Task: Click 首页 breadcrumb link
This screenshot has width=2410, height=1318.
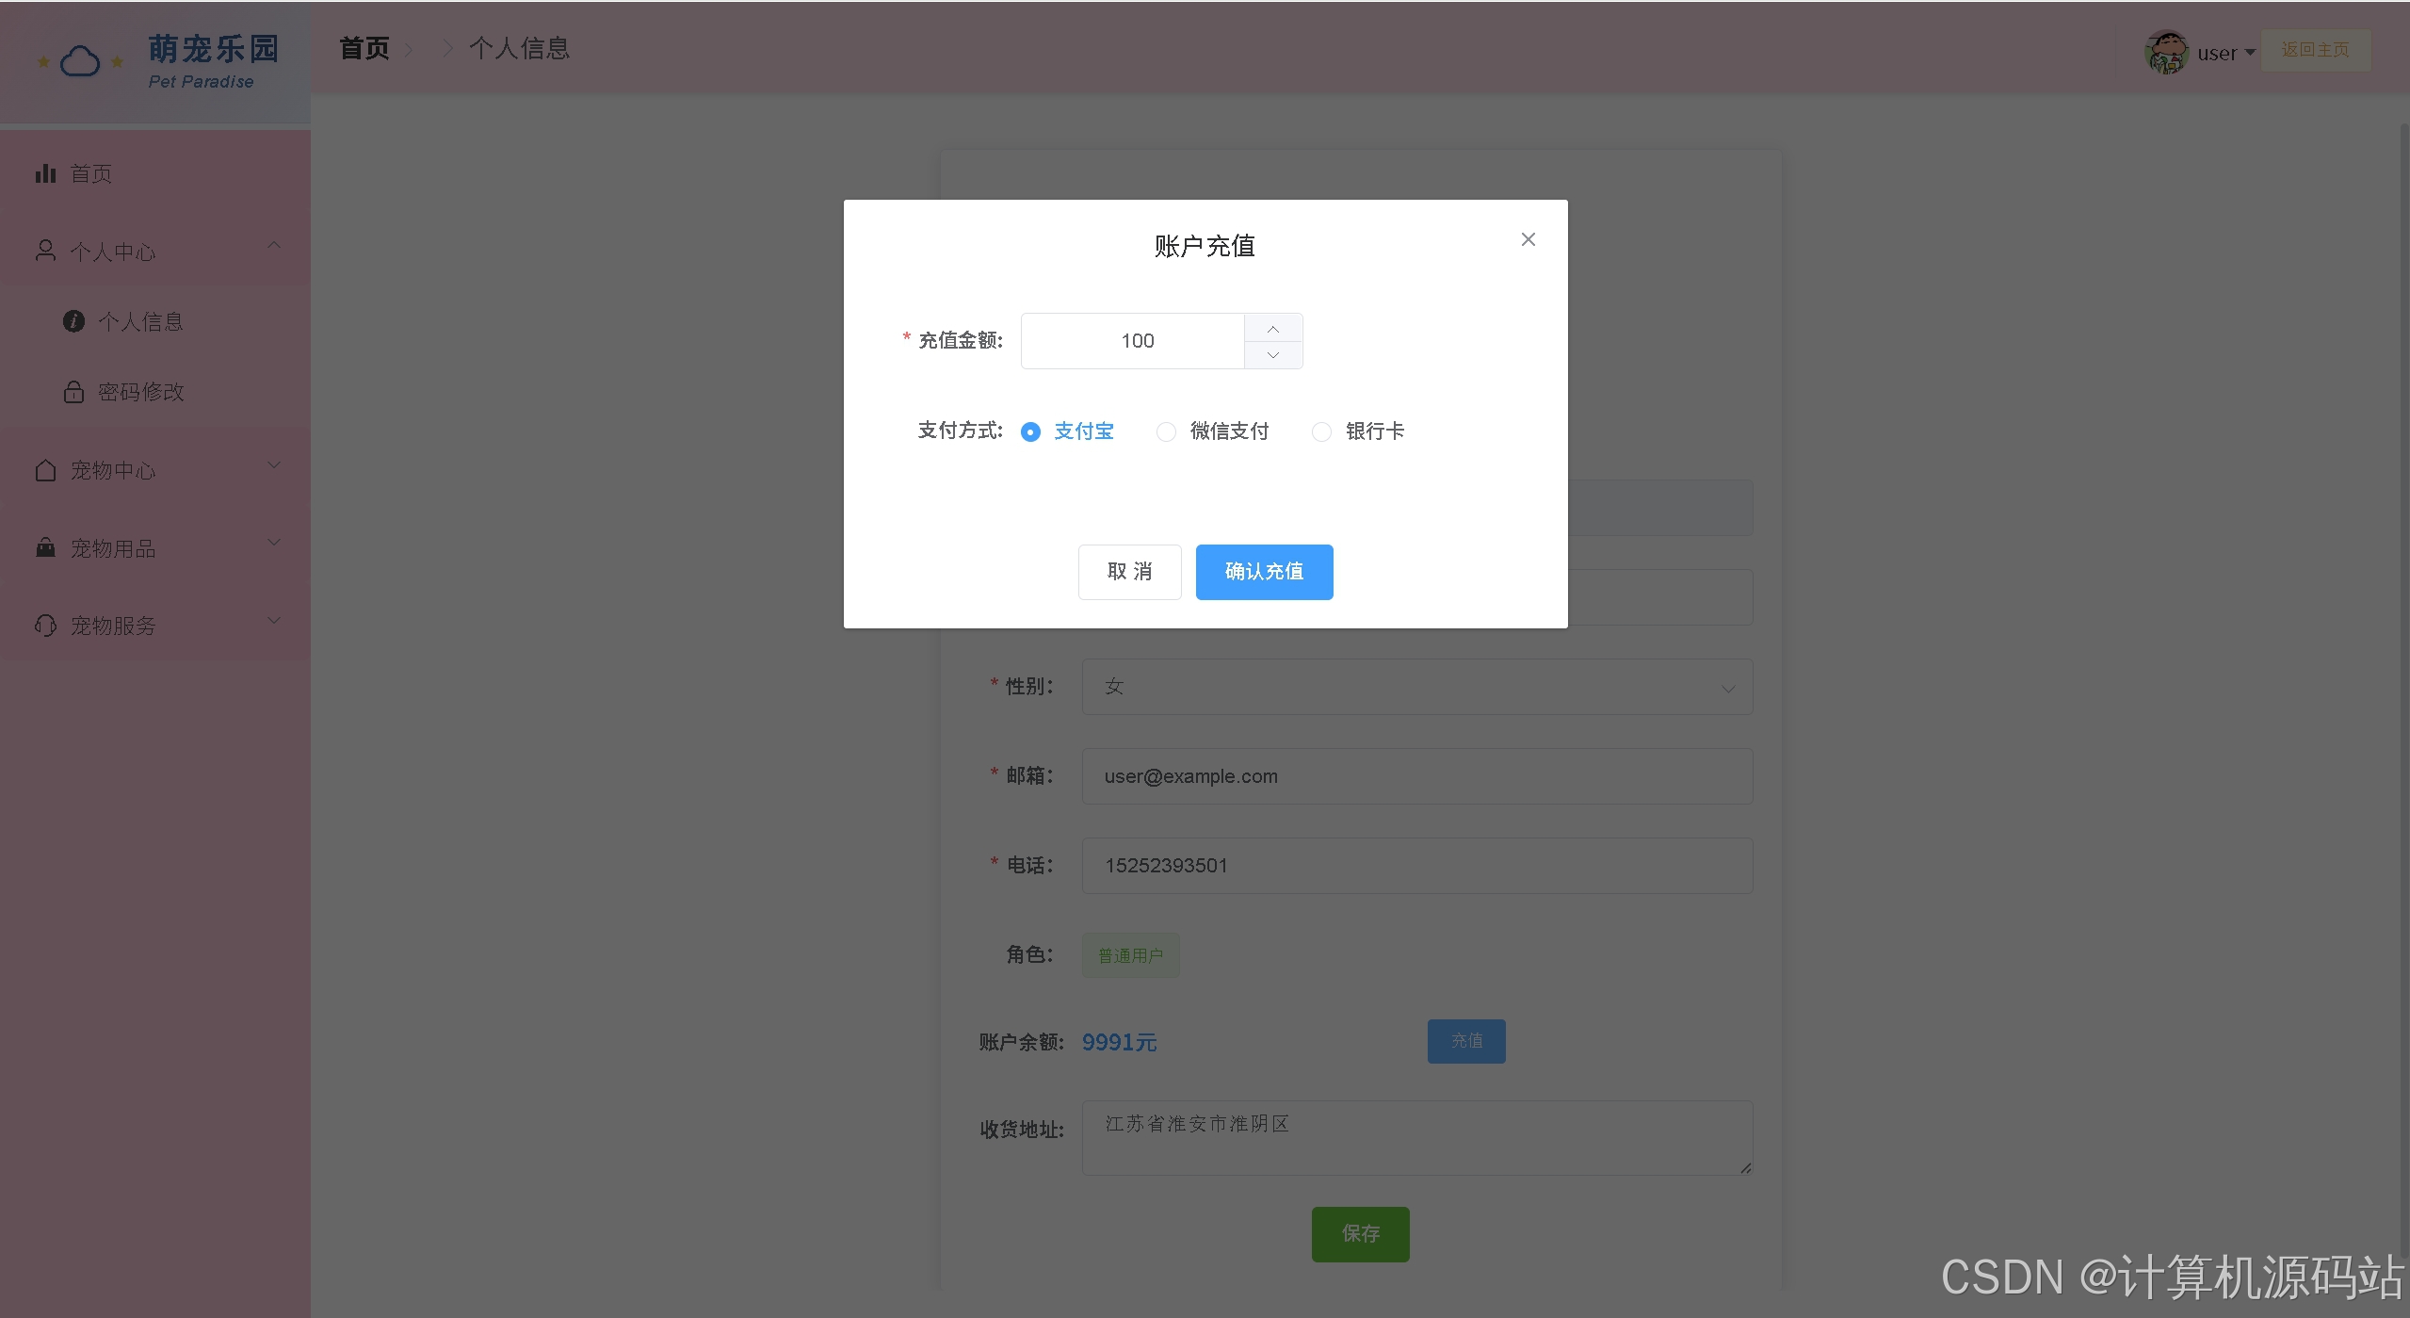Action: [x=364, y=48]
